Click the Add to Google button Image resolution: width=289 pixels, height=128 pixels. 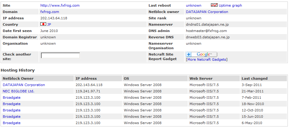(x=205, y=54)
